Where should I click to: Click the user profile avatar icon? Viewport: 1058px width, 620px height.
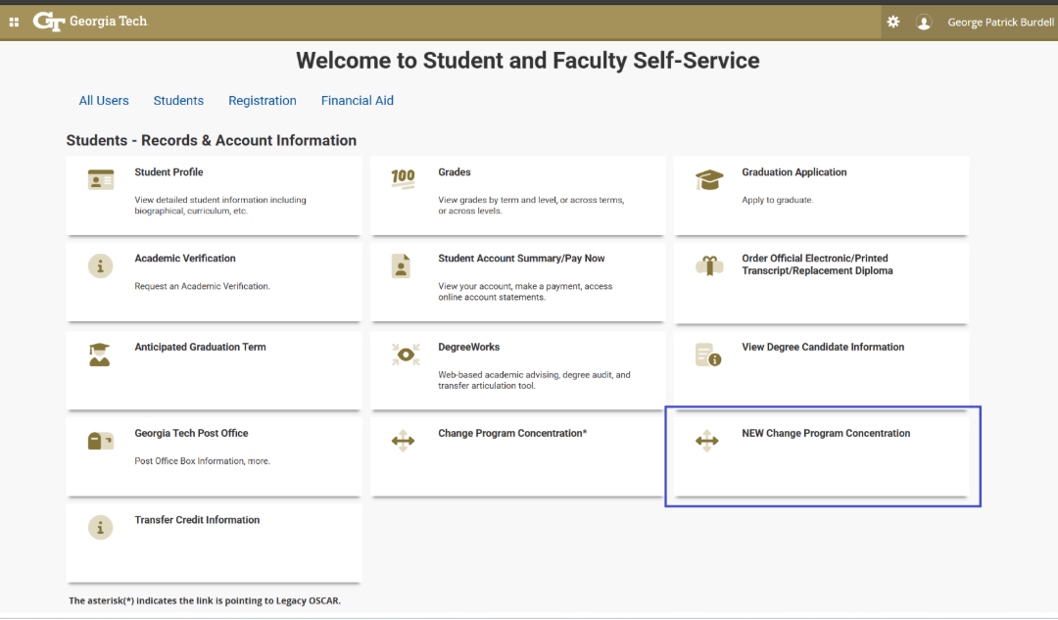924,23
